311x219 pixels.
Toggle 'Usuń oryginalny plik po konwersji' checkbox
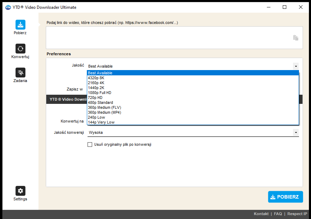click(x=90, y=145)
